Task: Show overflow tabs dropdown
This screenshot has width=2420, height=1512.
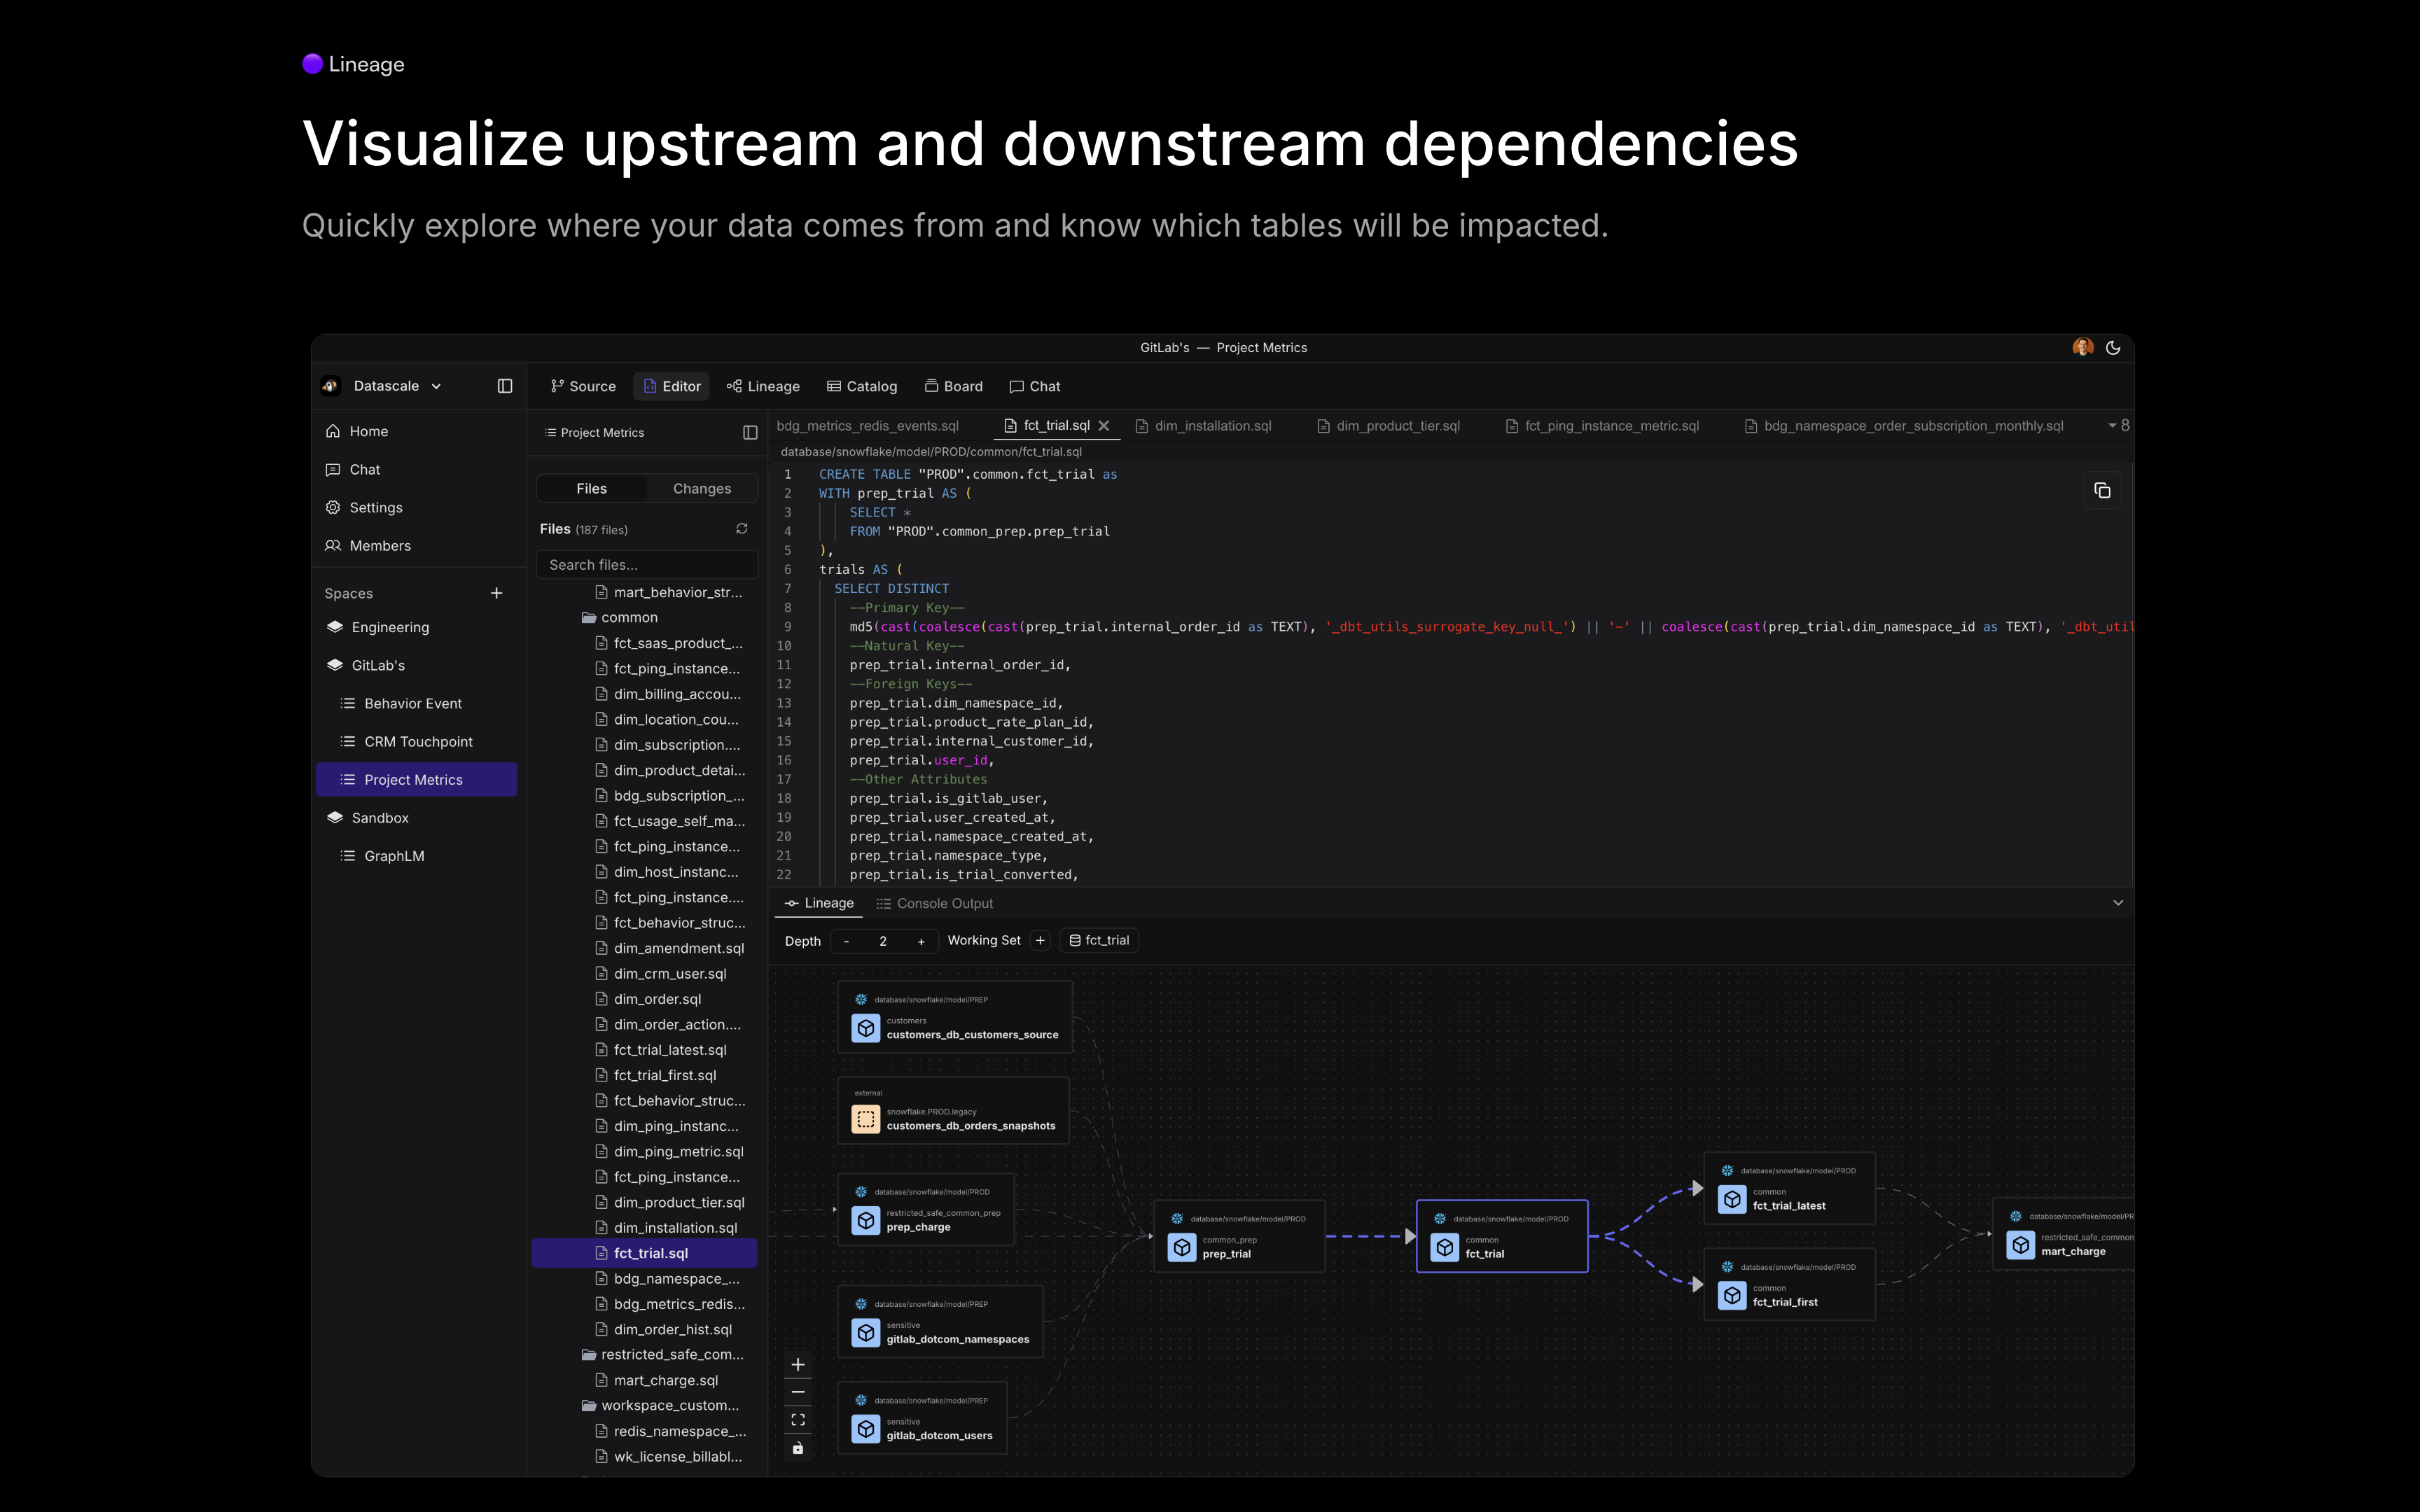Action: (2118, 426)
